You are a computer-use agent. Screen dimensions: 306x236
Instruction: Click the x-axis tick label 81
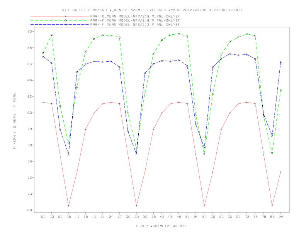(x=272, y=217)
